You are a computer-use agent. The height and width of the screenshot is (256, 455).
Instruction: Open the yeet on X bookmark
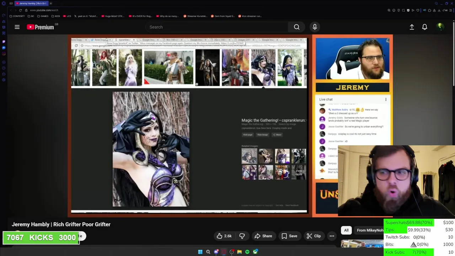[86, 16]
